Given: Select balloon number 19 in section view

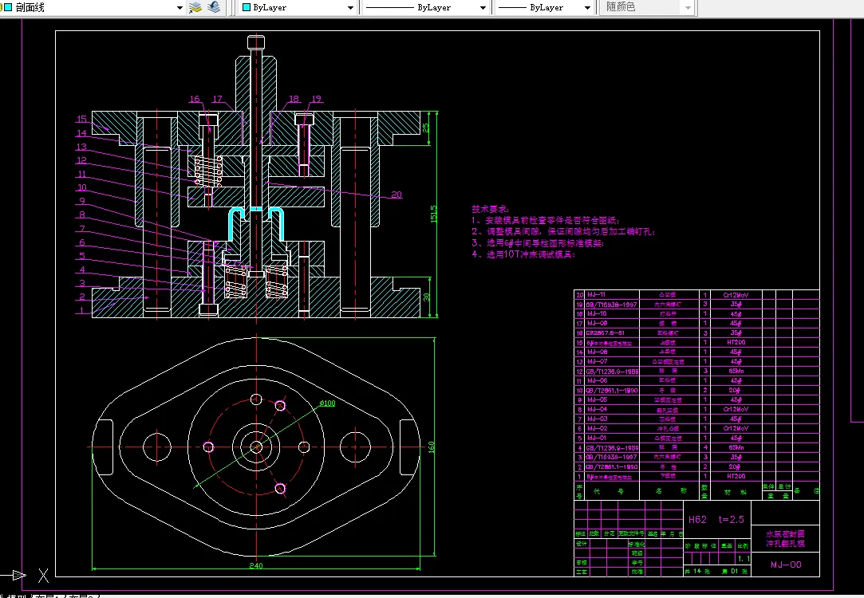Looking at the screenshot, I should (316, 99).
